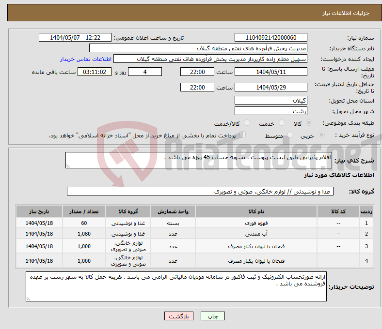Click the شهر محل تحویل field رشت
Viewport: 382px width, 329px height.
271,111
